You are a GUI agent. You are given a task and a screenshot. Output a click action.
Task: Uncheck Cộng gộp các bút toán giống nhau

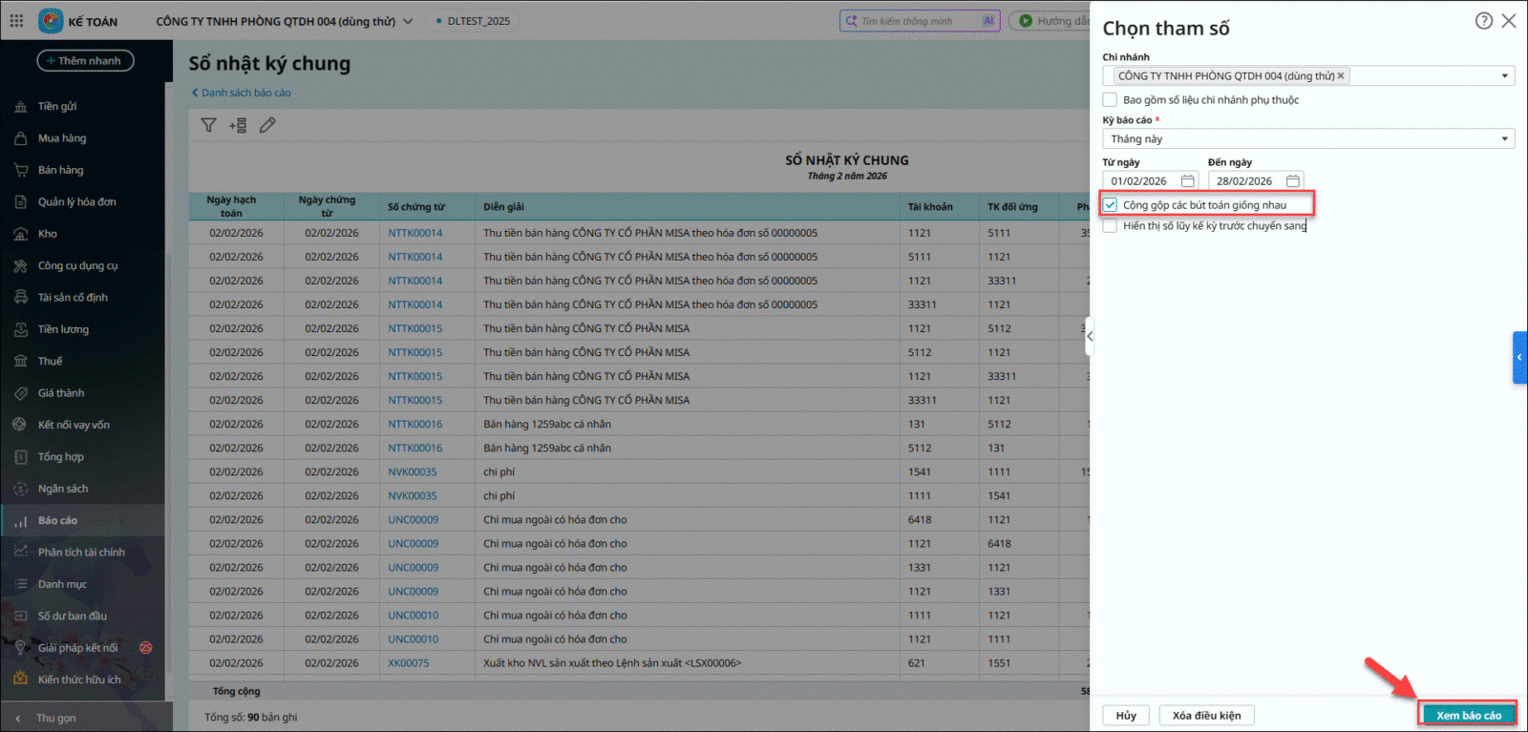1111,205
